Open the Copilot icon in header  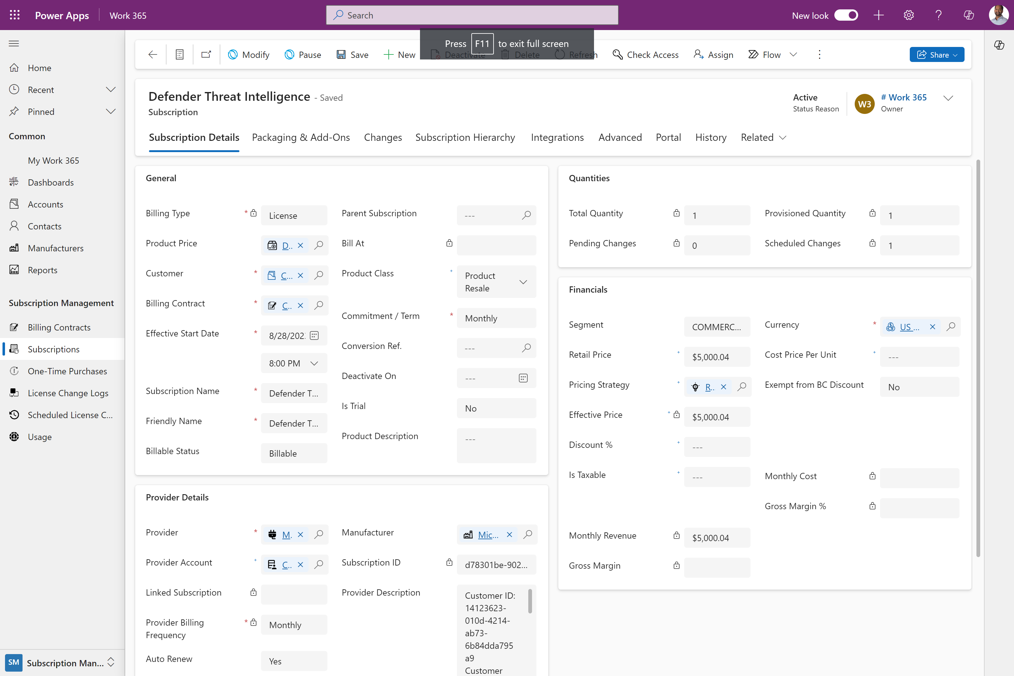pyautogui.click(x=968, y=15)
